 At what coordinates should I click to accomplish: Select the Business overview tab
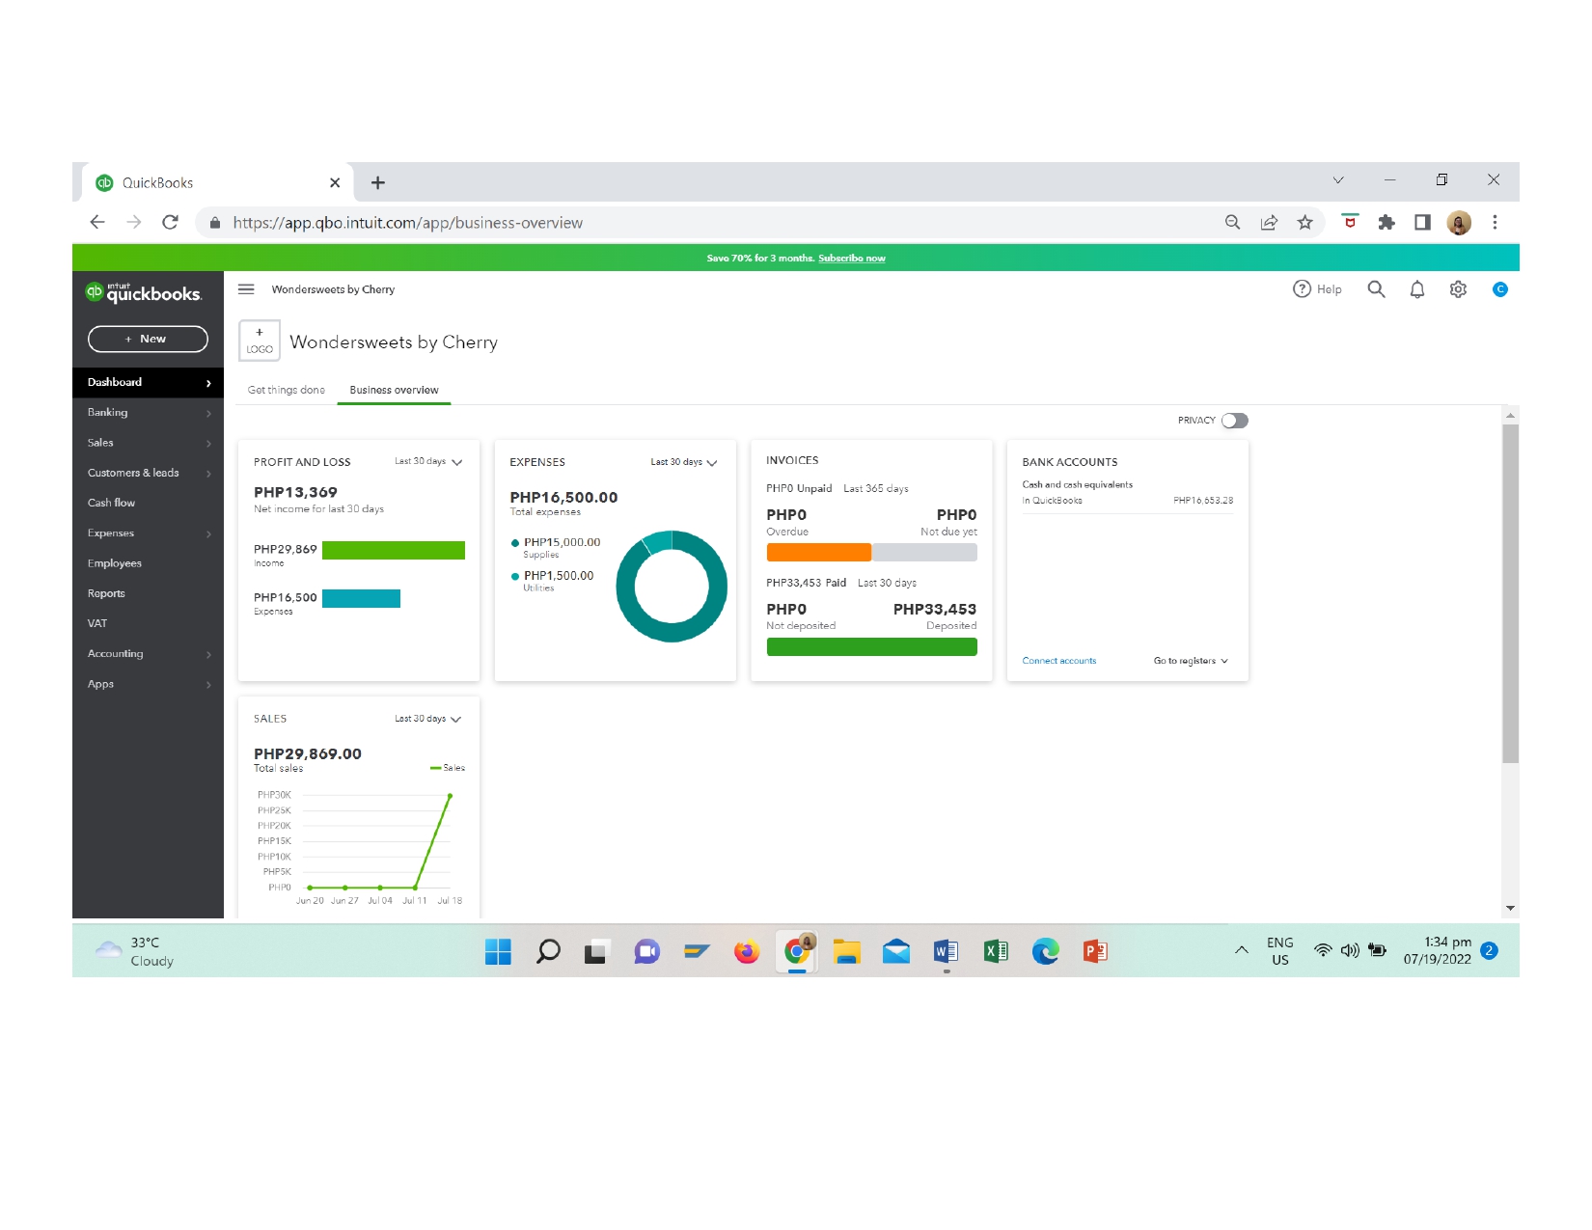394,390
